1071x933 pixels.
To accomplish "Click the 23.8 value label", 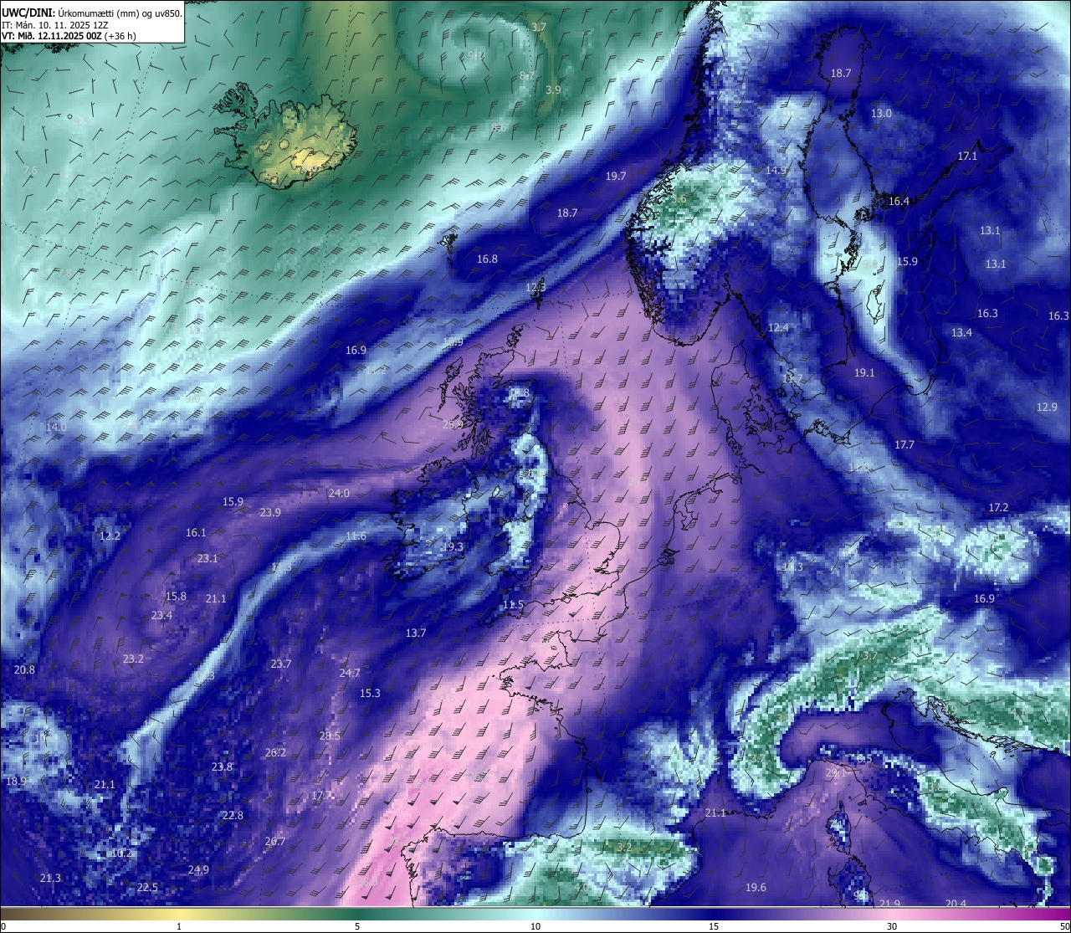I will click(222, 766).
